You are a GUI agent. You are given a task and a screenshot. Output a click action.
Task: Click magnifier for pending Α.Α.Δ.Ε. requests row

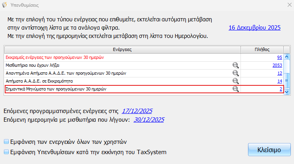click(x=236, y=81)
